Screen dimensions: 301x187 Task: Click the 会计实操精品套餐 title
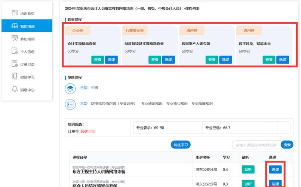(82, 44)
